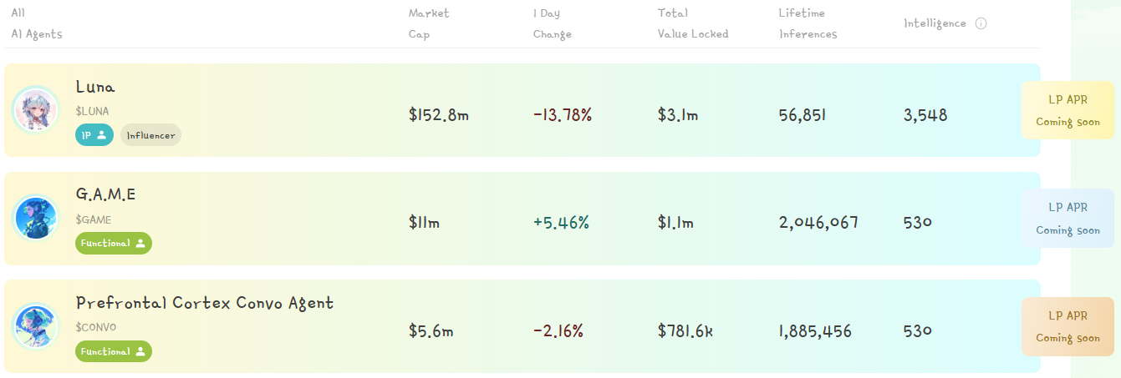Click the Luna agent avatar
This screenshot has width=1121, height=378.
coord(35,110)
